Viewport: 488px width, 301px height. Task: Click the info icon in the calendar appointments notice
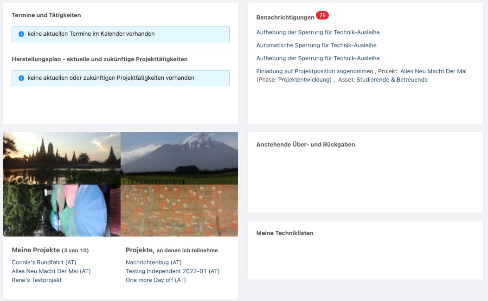point(21,34)
